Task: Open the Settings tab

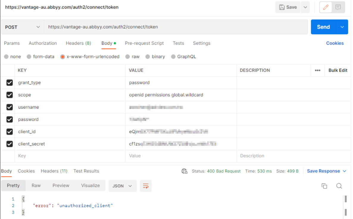Action: pos(202,43)
